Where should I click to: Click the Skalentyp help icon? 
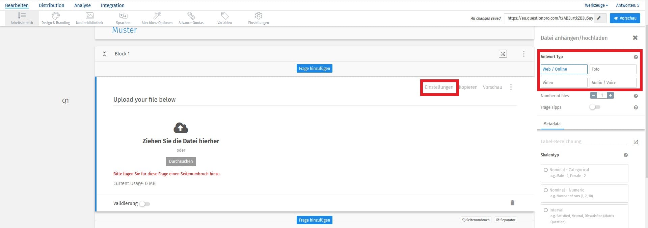[626, 155]
